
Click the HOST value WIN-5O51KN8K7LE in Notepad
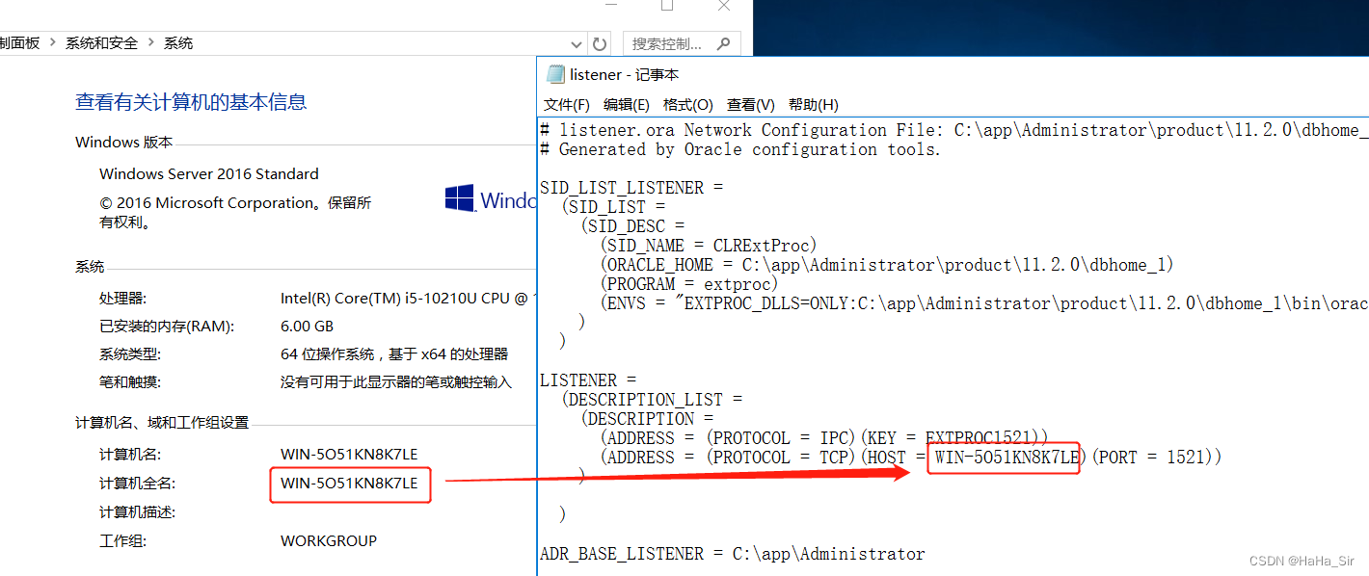[x=1007, y=458]
